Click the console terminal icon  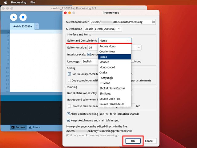[13, 127]
